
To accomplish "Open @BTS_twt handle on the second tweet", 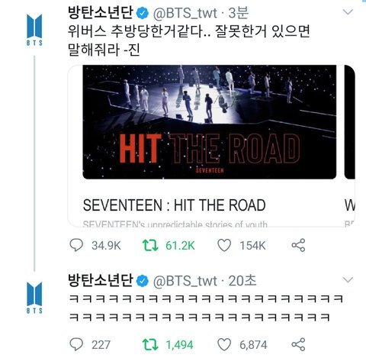I will 185,281.
